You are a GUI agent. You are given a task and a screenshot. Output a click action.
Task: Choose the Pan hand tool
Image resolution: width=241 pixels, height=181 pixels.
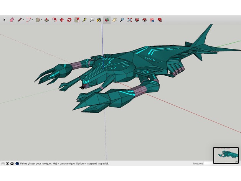coord(114,20)
